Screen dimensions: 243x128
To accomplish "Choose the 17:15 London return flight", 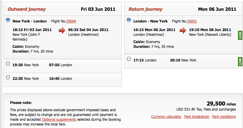I will (x=129, y=59).
